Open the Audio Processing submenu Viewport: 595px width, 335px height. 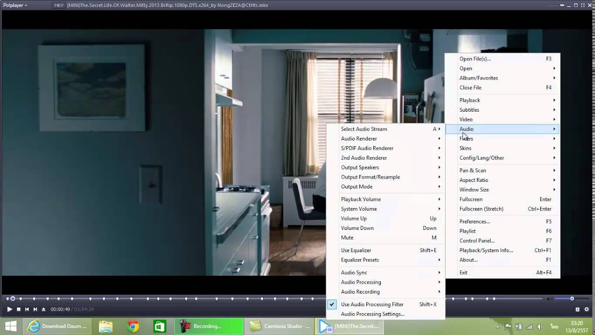[x=385, y=282]
